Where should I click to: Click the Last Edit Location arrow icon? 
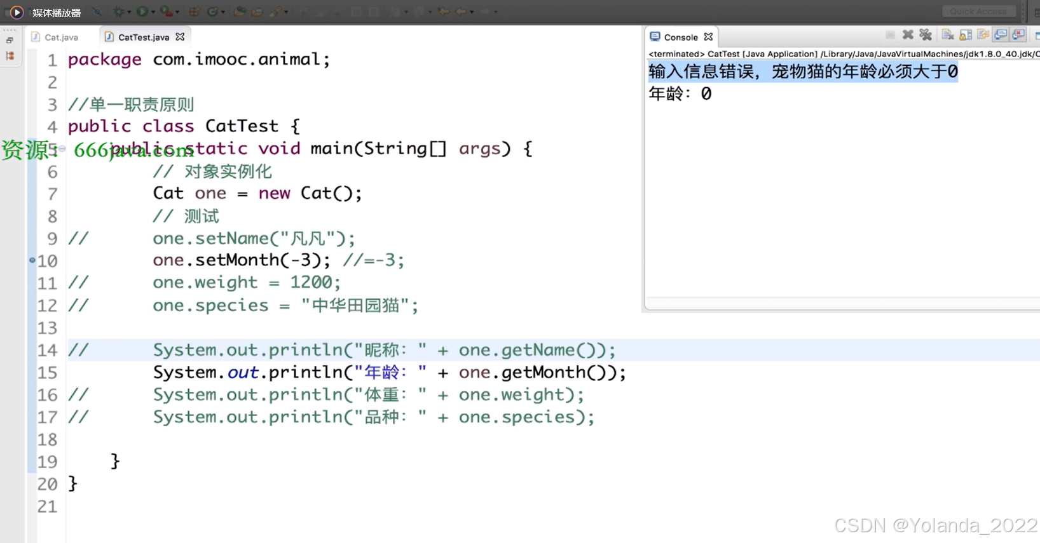pyautogui.click(x=444, y=11)
